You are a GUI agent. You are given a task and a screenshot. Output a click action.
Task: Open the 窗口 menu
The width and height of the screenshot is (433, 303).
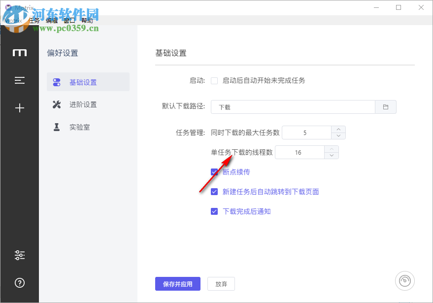point(69,20)
